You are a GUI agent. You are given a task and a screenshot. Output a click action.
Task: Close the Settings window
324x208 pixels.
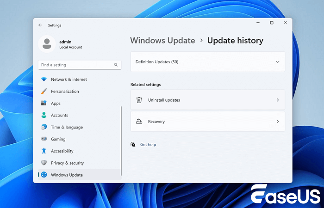pos(286,23)
